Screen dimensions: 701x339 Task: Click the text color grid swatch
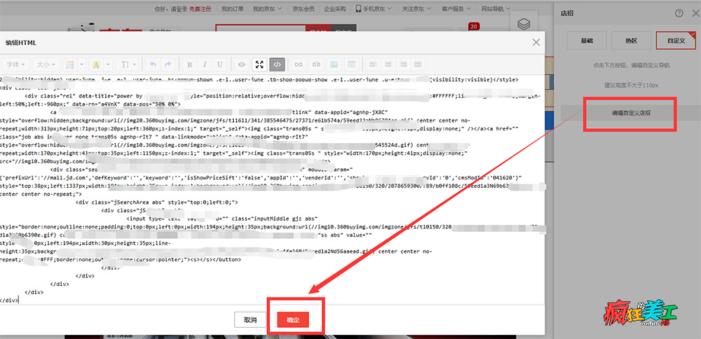(x=69, y=64)
